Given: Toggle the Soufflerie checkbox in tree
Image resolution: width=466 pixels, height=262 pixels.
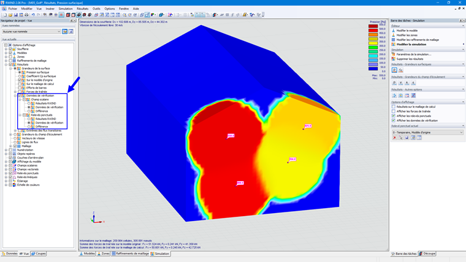Looking at the screenshot, I should (10, 49).
